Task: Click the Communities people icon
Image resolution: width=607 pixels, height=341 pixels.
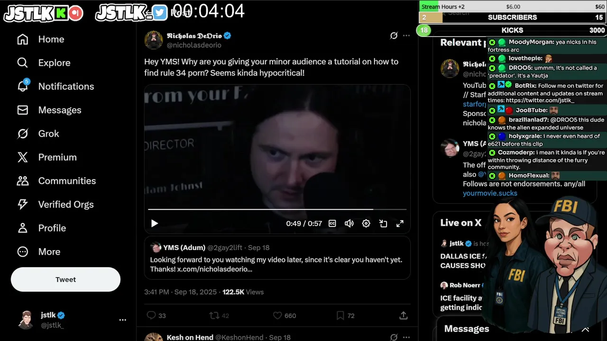Action: [x=22, y=181]
